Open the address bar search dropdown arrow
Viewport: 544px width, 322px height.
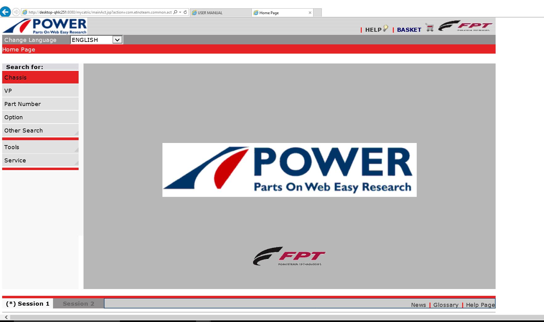click(180, 12)
